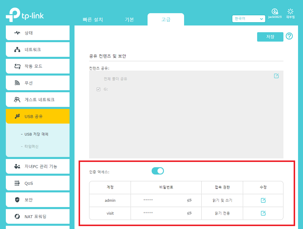The height and width of the screenshot is (229, 303).
Task: Click the 네트워크 network icon
Action: pos(17,49)
